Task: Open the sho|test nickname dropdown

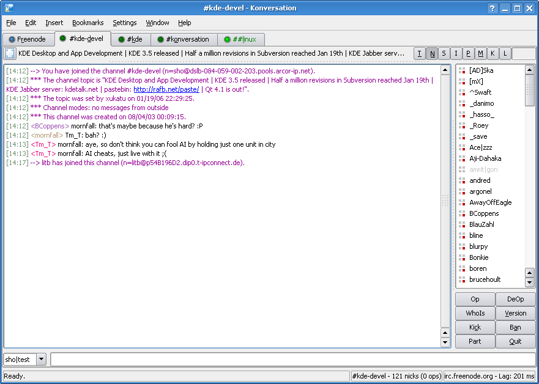Action: pos(41,360)
